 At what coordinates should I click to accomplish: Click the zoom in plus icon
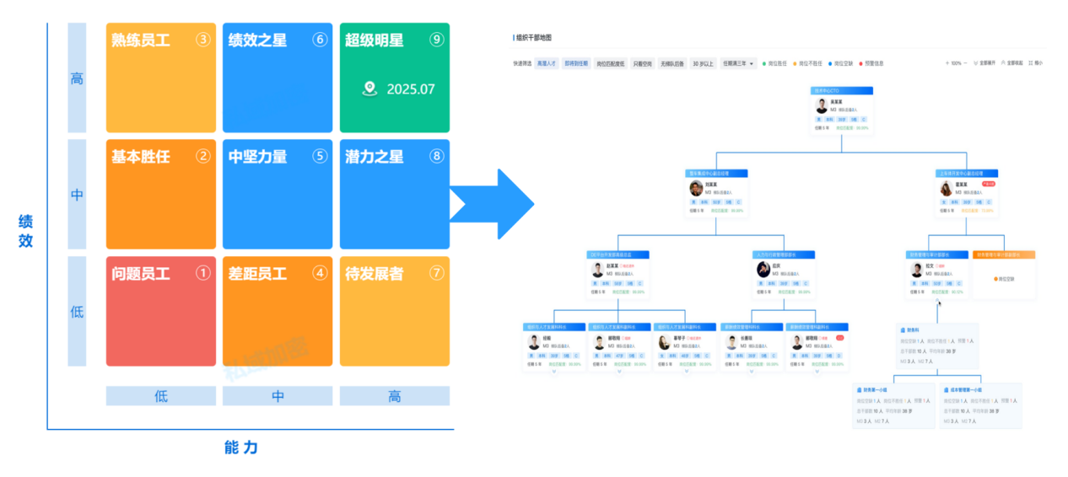click(947, 63)
